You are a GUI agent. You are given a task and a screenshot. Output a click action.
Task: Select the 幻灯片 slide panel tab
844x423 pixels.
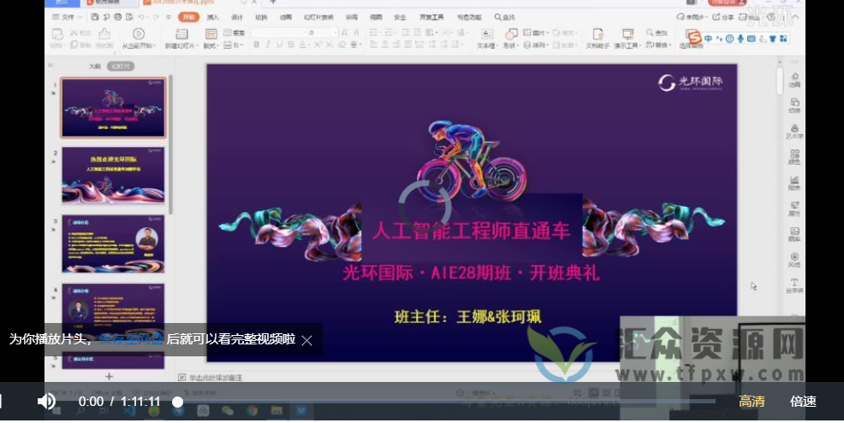(121, 66)
